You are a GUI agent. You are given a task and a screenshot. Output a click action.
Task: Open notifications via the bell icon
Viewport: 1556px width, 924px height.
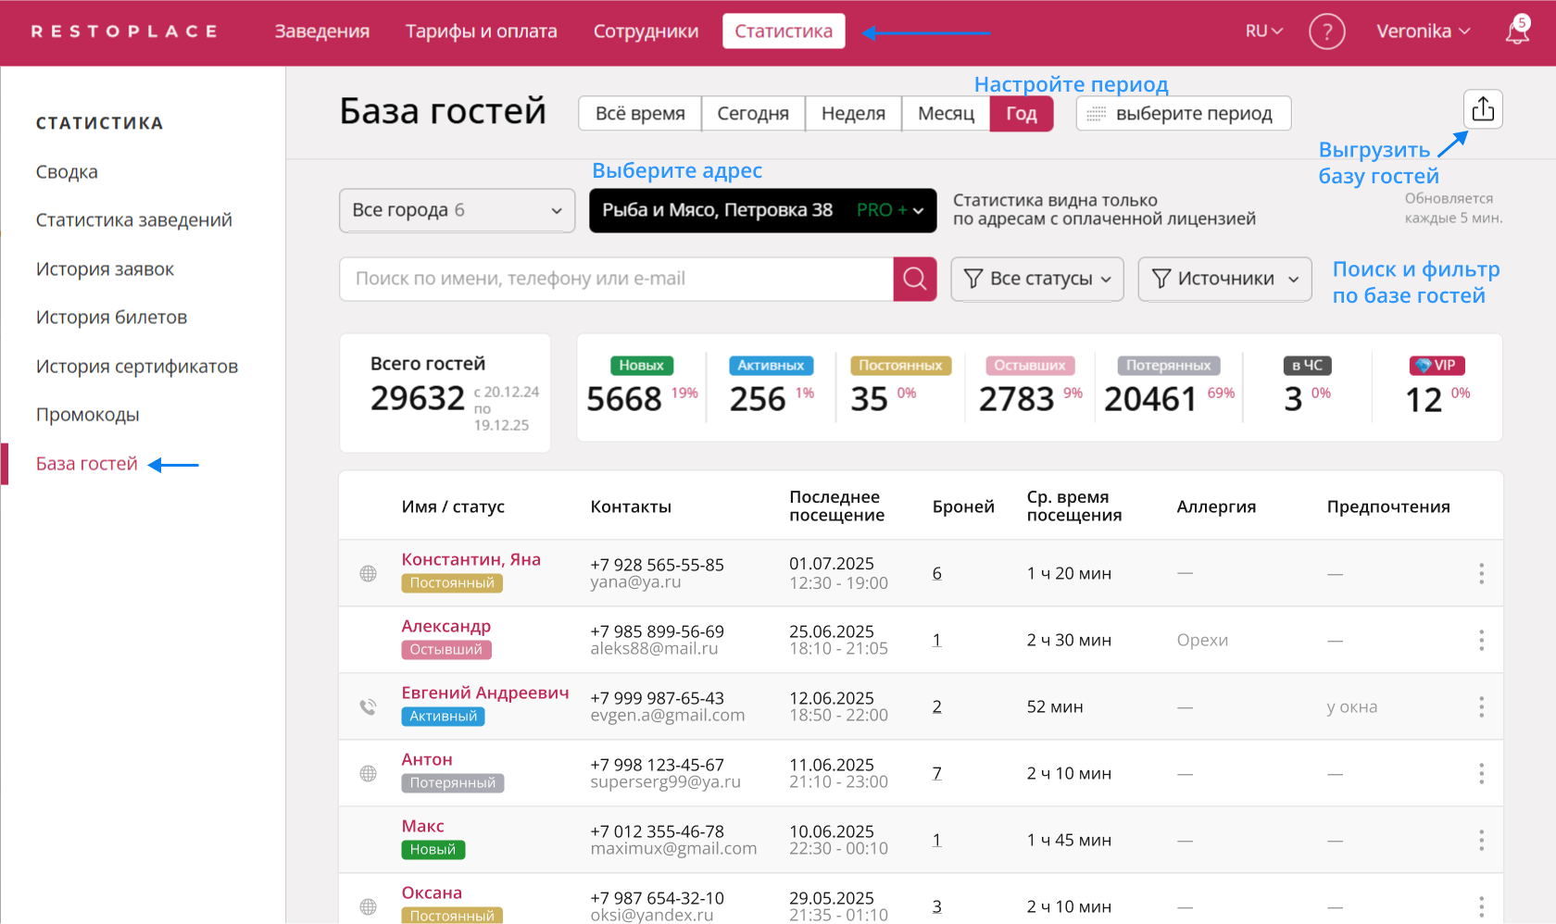click(1517, 31)
